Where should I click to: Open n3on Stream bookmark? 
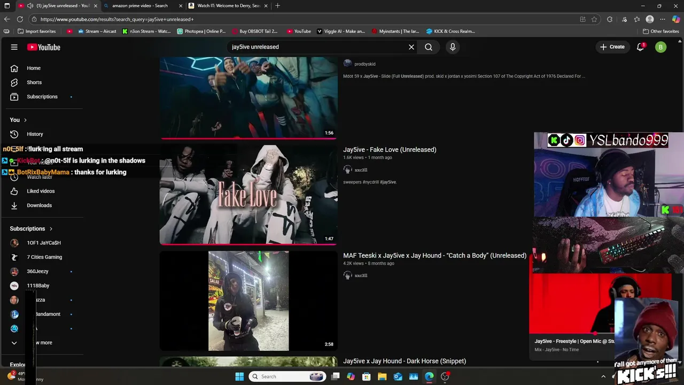(x=146, y=32)
